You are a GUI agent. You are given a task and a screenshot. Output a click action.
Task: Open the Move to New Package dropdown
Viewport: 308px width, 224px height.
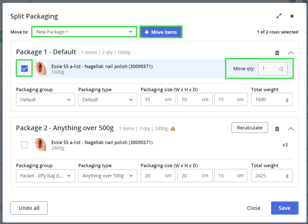pyautogui.click(x=84, y=32)
